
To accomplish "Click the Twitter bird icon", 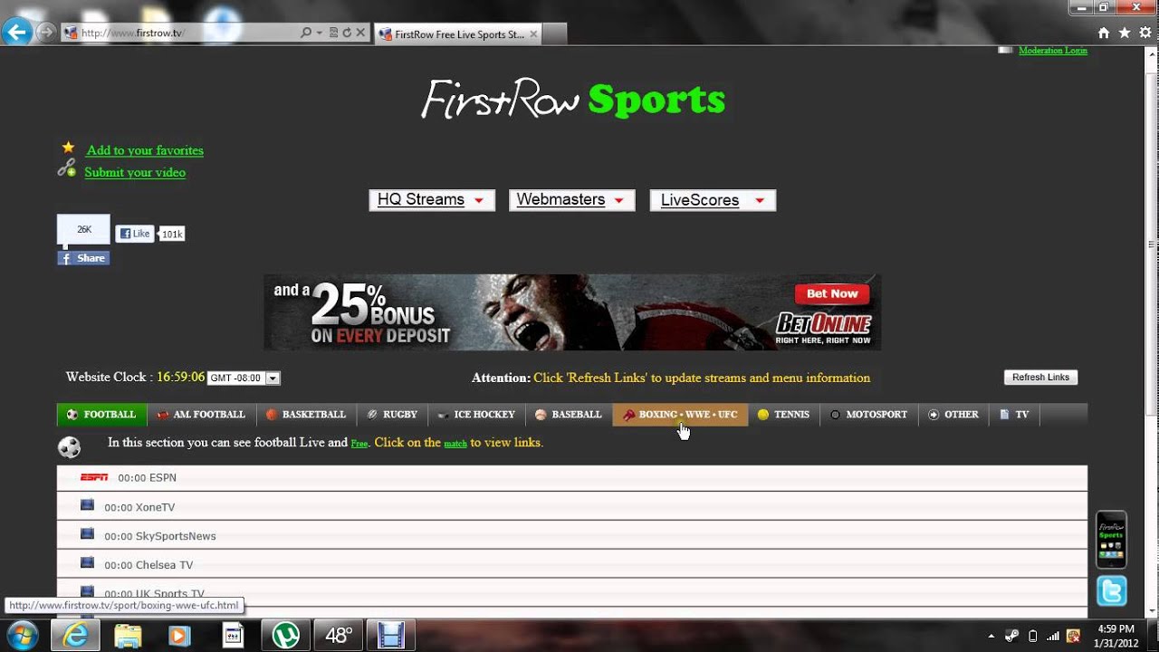I will pyautogui.click(x=1111, y=591).
